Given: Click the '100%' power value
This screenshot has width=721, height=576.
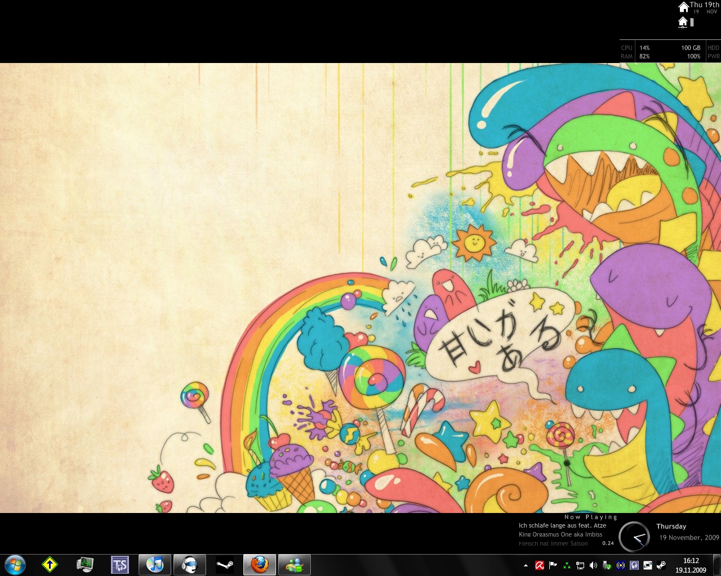Looking at the screenshot, I should coord(693,56).
